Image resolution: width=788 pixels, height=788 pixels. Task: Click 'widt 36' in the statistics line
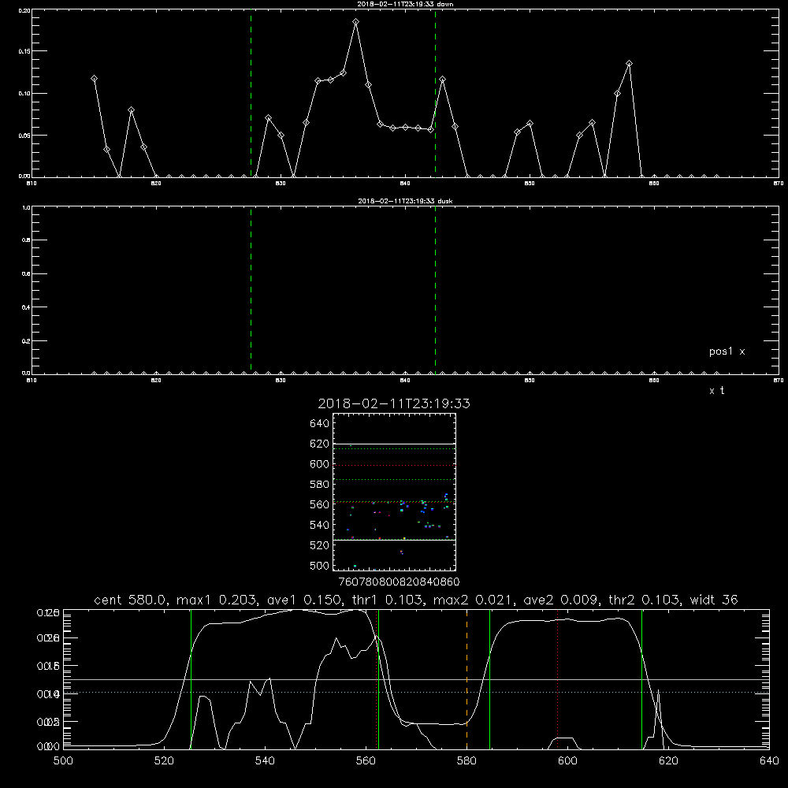(714, 600)
